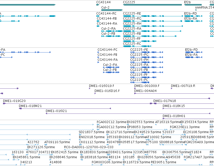Image resolution: width=214 pixels, height=166 pixels.
Task: Click protein Cul-2-PA label
Action: pyautogui.click(x=110, y=65)
